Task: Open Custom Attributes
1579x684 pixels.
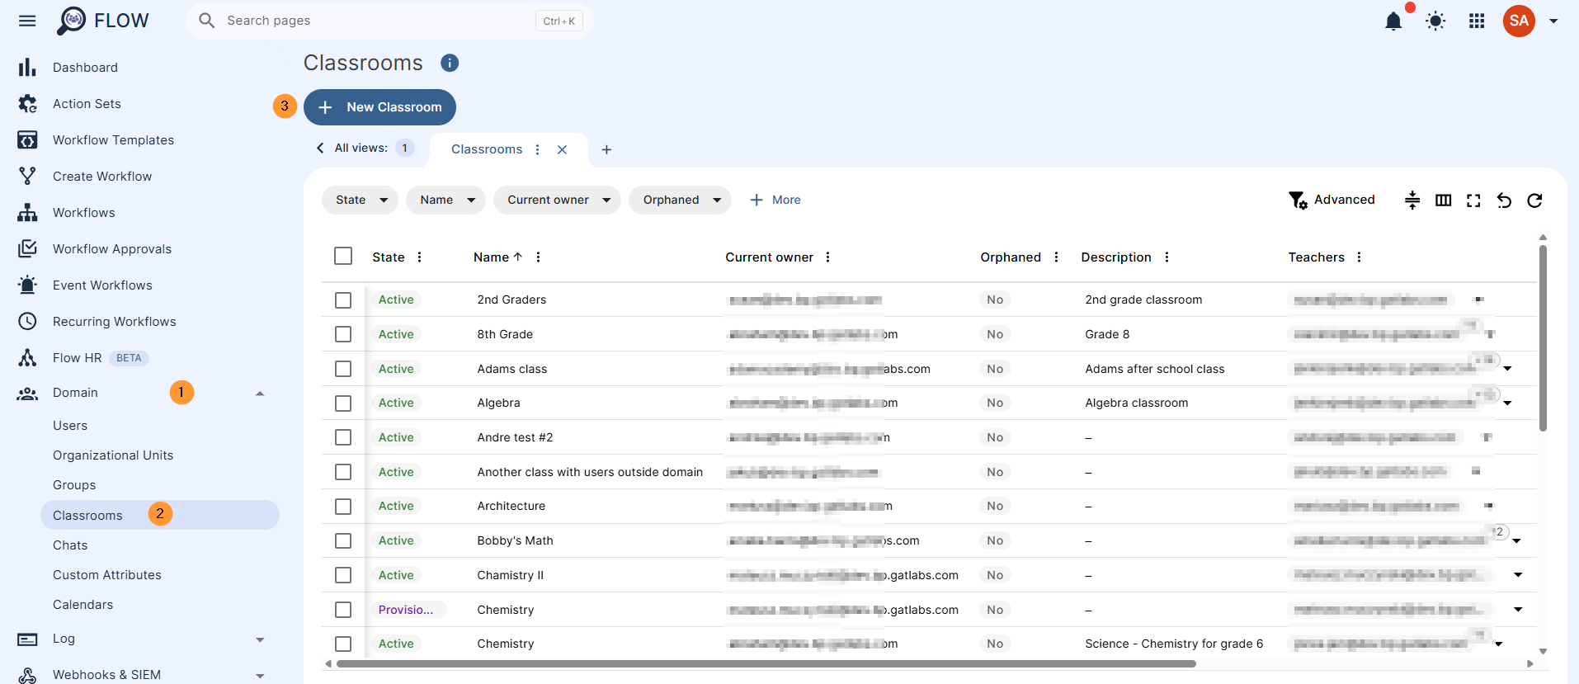Action: (107, 575)
